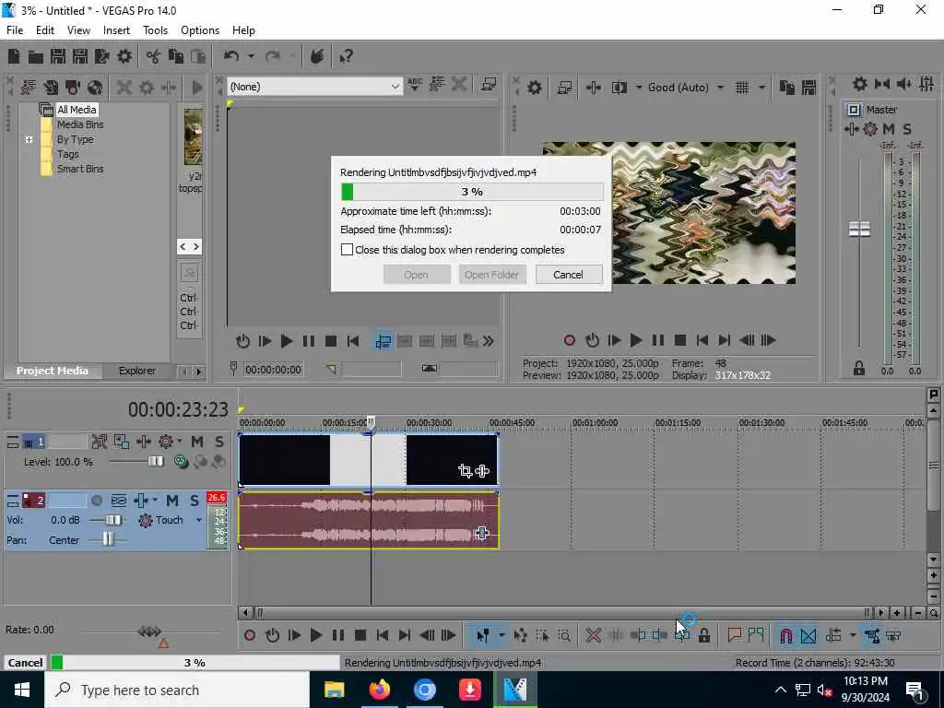Open overlays grid dropdown arrow
The image size is (944, 708).
point(761,88)
